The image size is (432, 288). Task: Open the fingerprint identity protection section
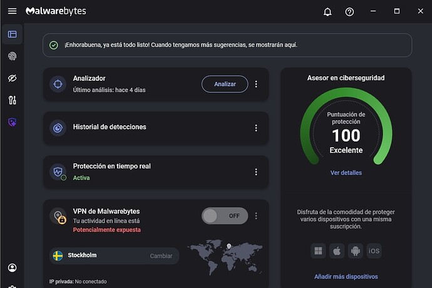coord(12,56)
